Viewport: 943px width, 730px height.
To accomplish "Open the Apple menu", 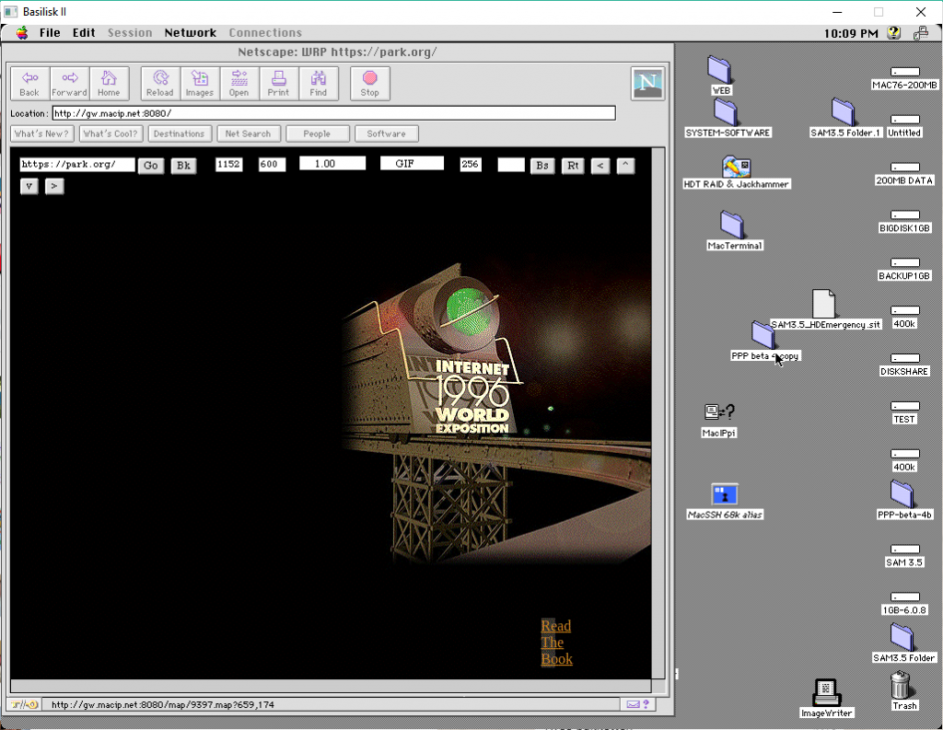I will pyautogui.click(x=22, y=33).
